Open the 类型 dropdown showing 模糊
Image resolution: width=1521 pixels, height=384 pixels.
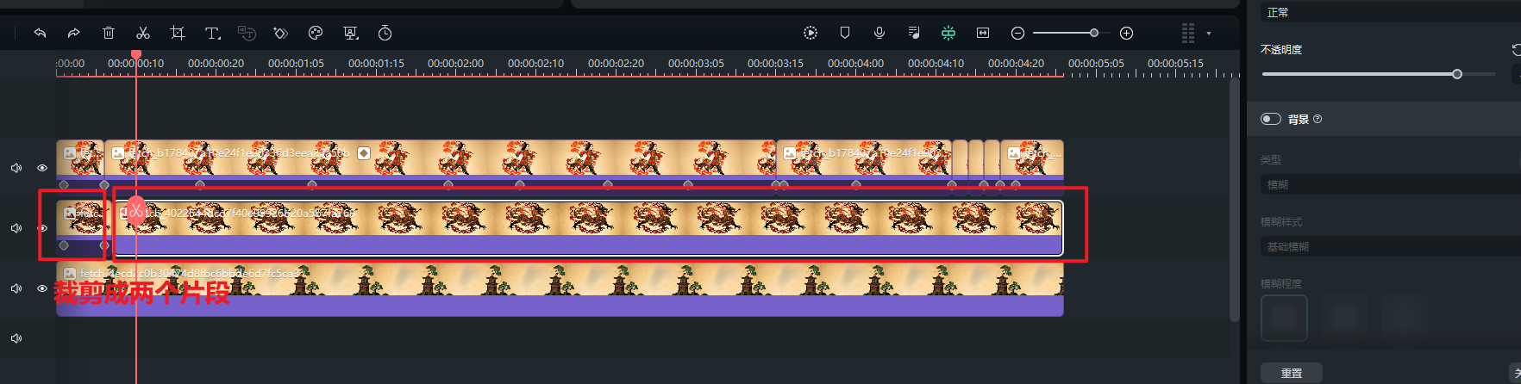1391,184
